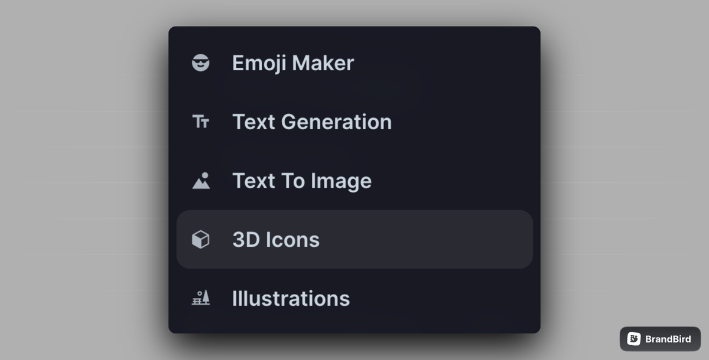Viewport: 709px width, 360px height.
Task: Click the sunglasses emoji icon
Action: point(201,63)
